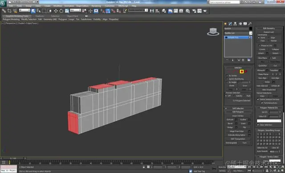Activate the Select and Move tool
The height and width of the screenshot is (173, 285).
point(56,11)
